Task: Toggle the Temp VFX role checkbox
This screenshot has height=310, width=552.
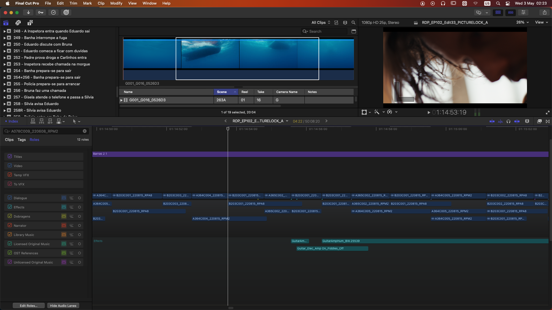Action: tap(10, 175)
